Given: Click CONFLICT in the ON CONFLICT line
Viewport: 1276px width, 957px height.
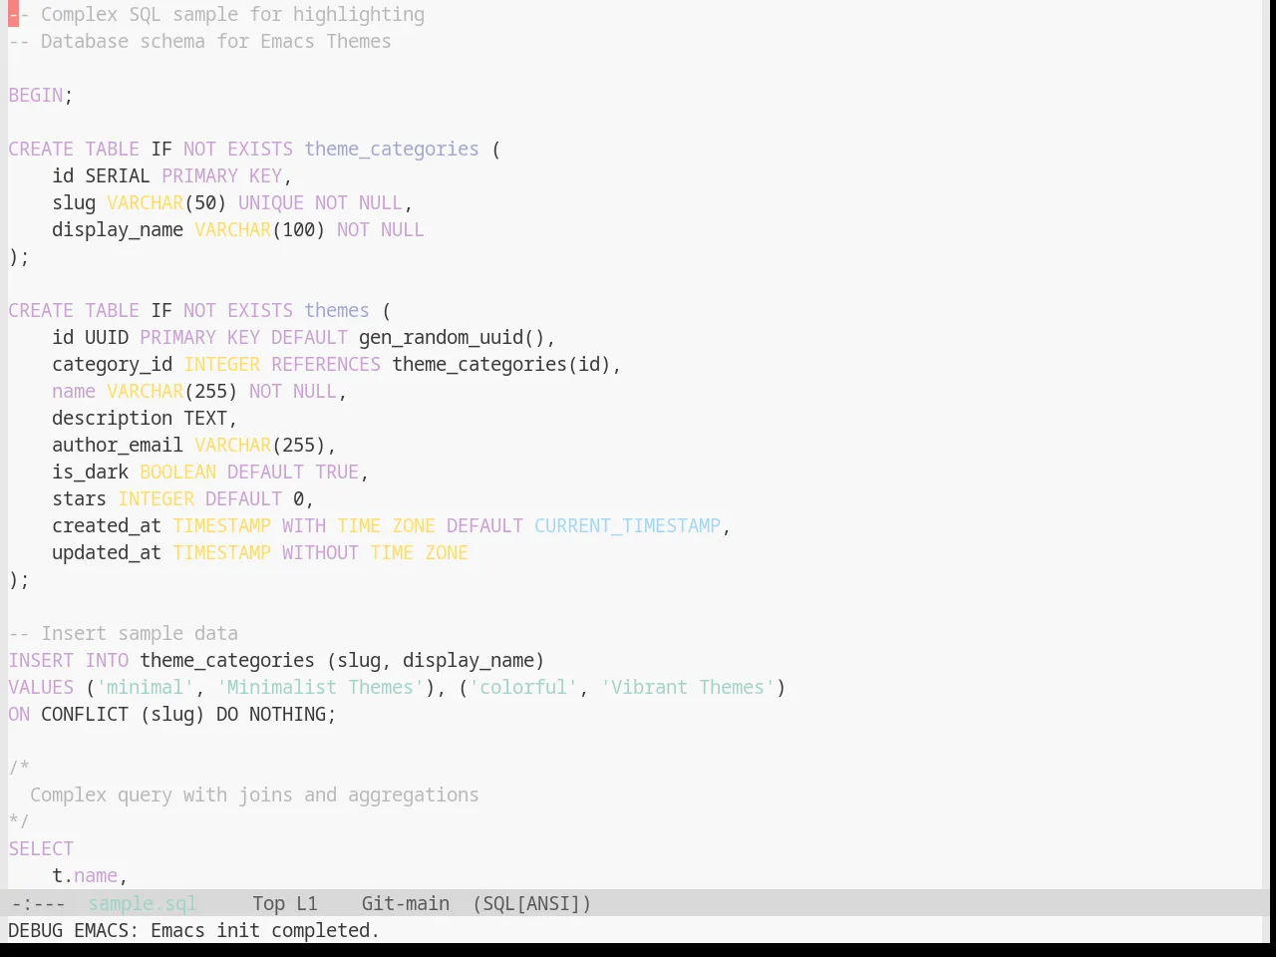Looking at the screenshot, I should pos(85,714).
